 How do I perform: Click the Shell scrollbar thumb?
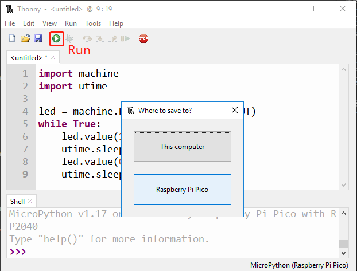(344, 244)
